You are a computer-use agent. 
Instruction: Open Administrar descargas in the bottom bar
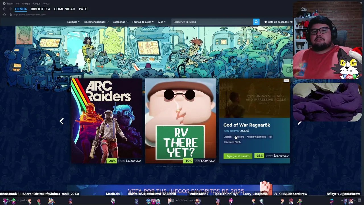click(183, 200)
